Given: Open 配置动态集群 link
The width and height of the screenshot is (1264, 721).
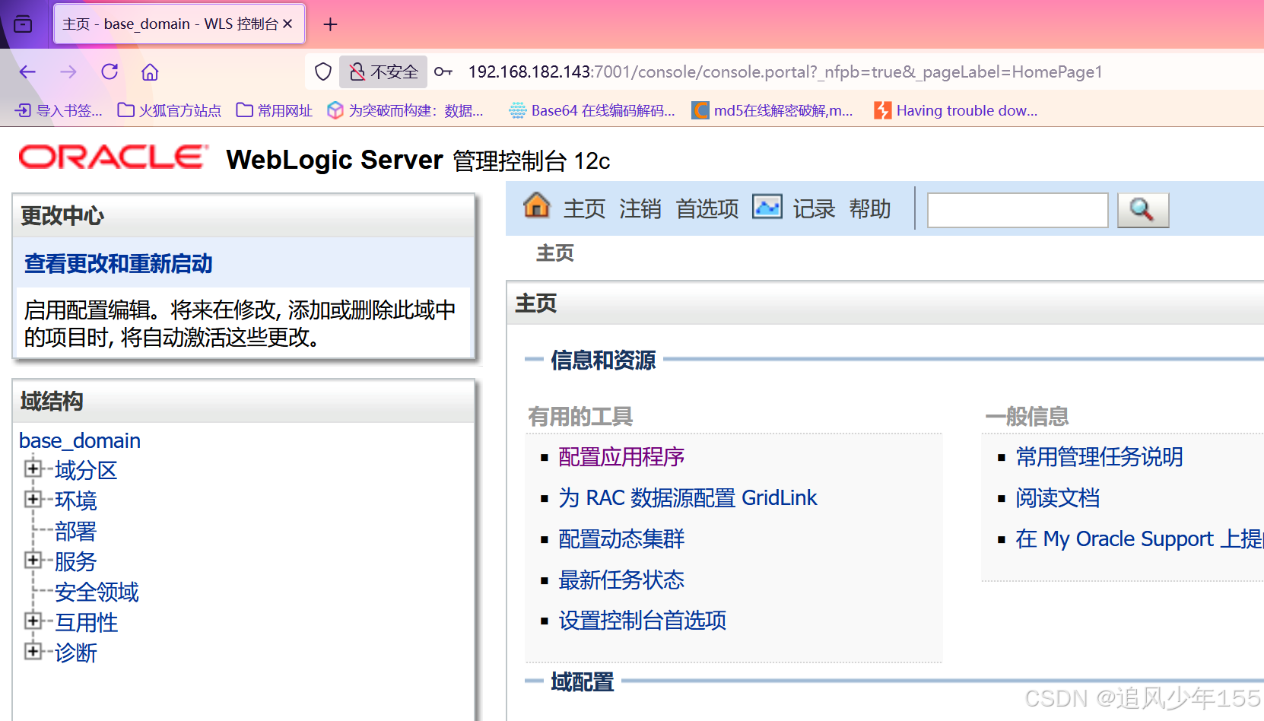Looking at the screenshot, I should click(621, 539).
